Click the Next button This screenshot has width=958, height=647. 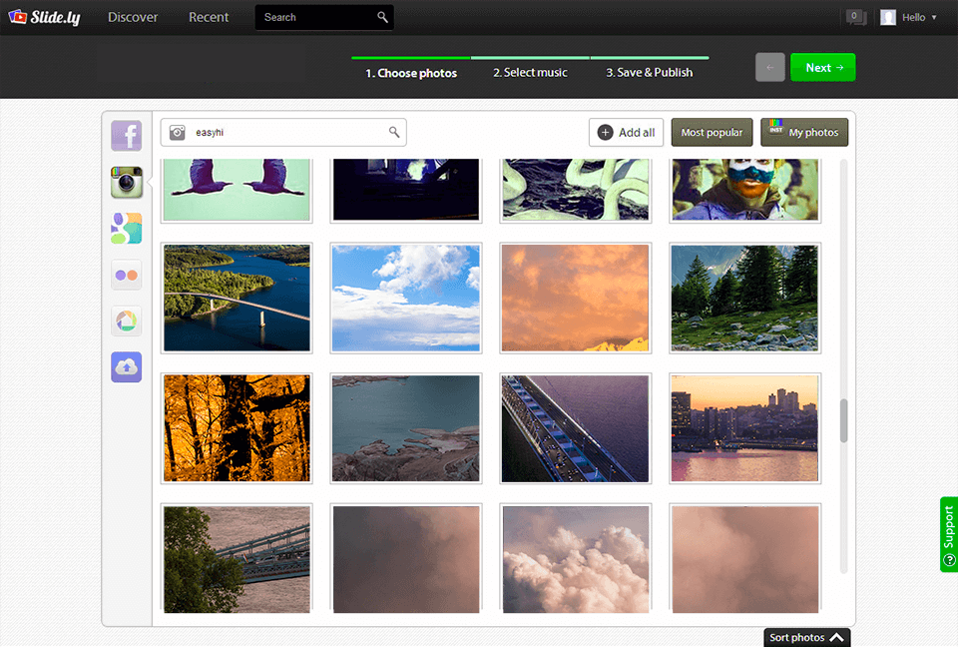click(822, 67)
